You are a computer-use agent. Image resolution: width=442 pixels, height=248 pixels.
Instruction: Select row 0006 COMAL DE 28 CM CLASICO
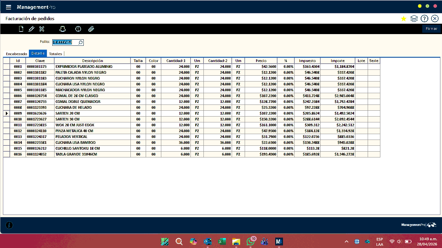[x=77, y=96]
